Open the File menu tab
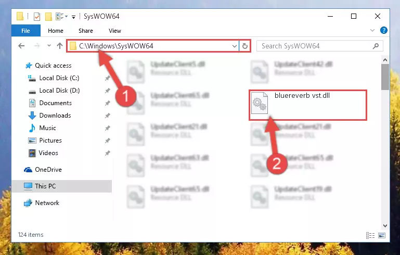 coord(26,31)
